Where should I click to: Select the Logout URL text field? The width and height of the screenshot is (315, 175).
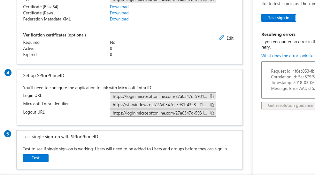(163, 113)
